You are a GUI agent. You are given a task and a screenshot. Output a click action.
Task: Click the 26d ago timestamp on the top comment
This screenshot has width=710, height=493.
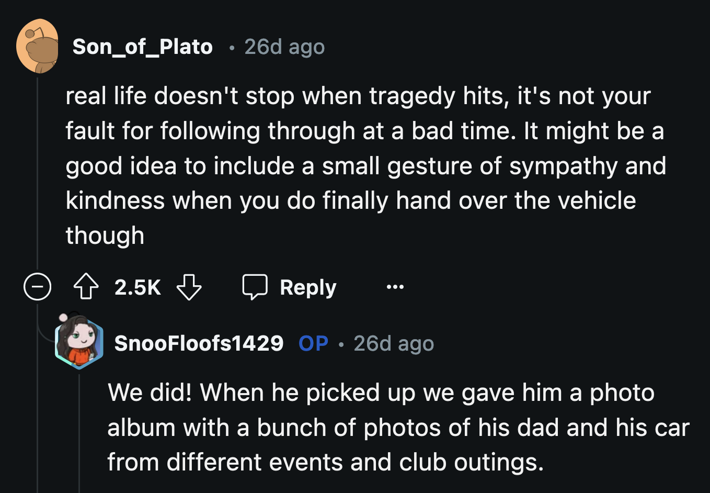click(284, 46)
